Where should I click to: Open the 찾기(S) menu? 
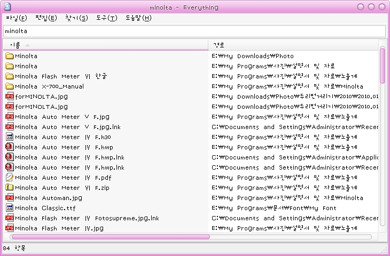tap(76, 18)
